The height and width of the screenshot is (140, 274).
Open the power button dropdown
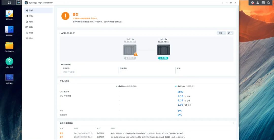230,33
